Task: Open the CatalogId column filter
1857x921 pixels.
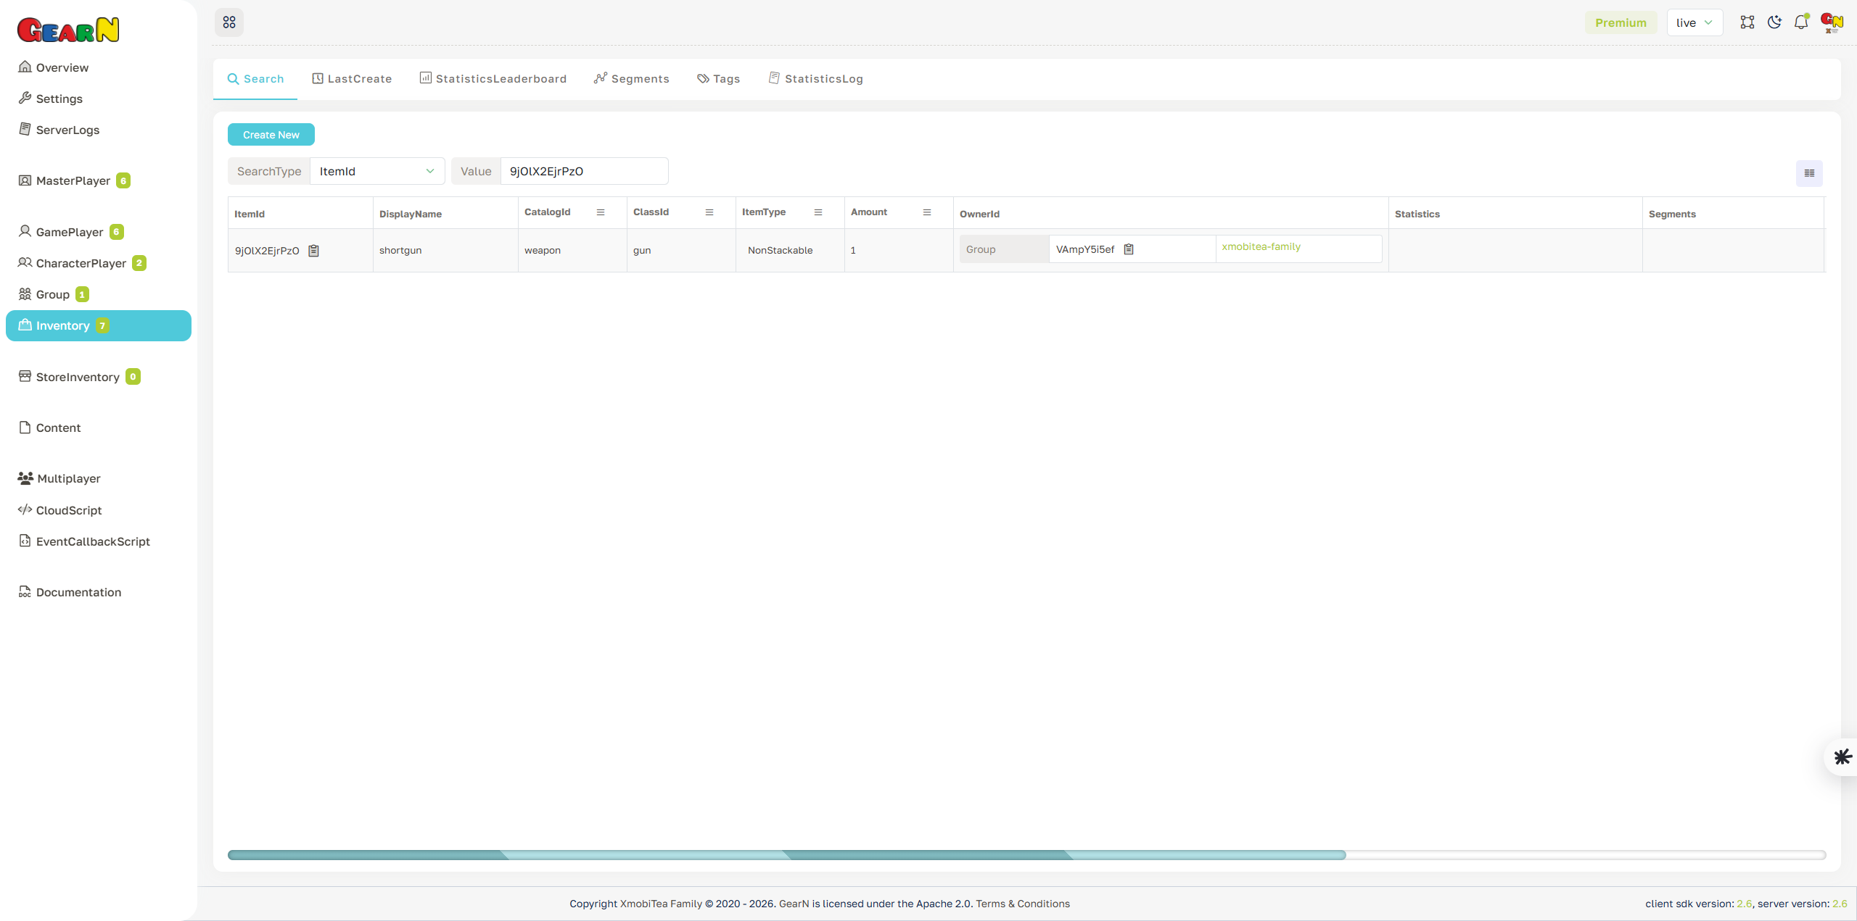Action: [600, 212]
